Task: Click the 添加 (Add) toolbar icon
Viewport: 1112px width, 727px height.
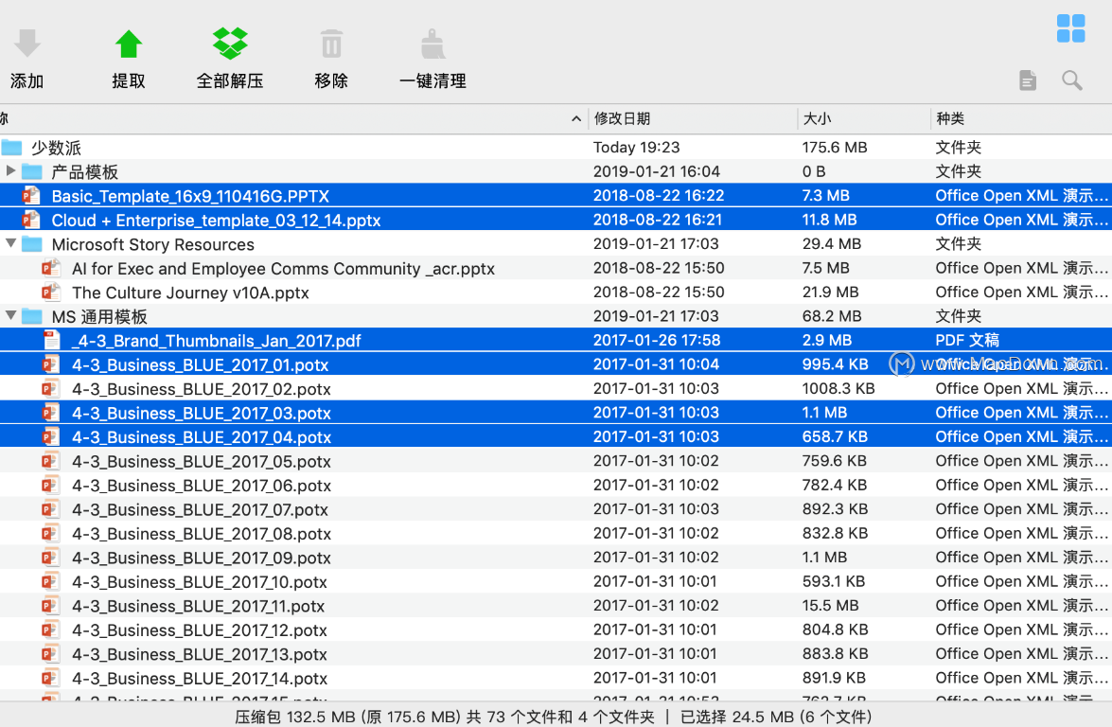Action: 26,43
